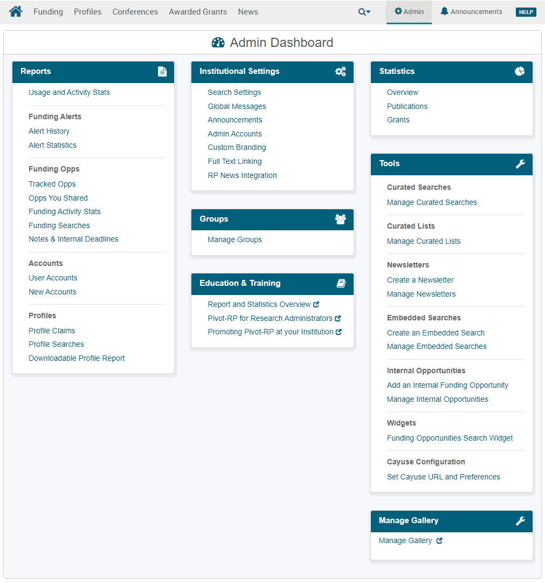545x583 pixels.
Task: Open Set Cayuse URL and Preferences
Action: point(443,477)
